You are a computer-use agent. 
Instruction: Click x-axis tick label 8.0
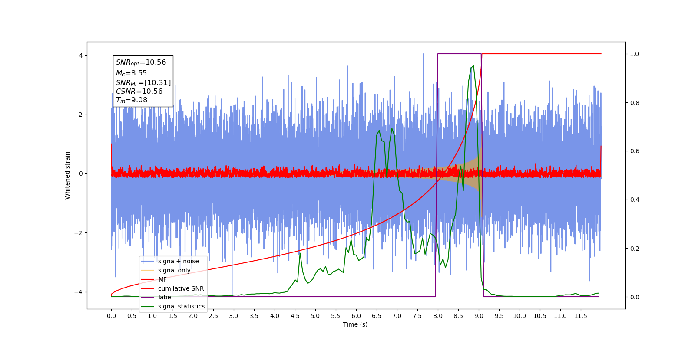coord(438,316)
